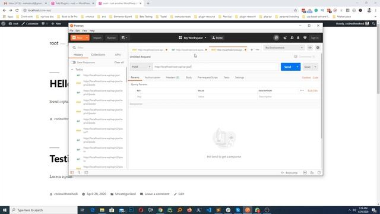Open Windows Start menu
Screen dimensions: 380x214
(5, 210)
